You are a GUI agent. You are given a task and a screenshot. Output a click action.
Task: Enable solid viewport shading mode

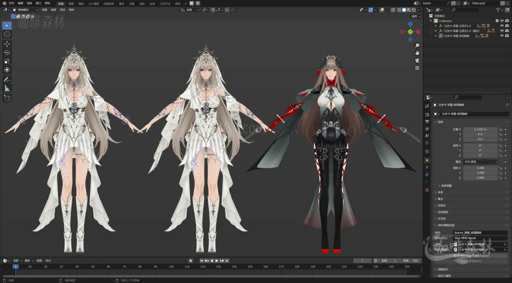tap(404, 10)
